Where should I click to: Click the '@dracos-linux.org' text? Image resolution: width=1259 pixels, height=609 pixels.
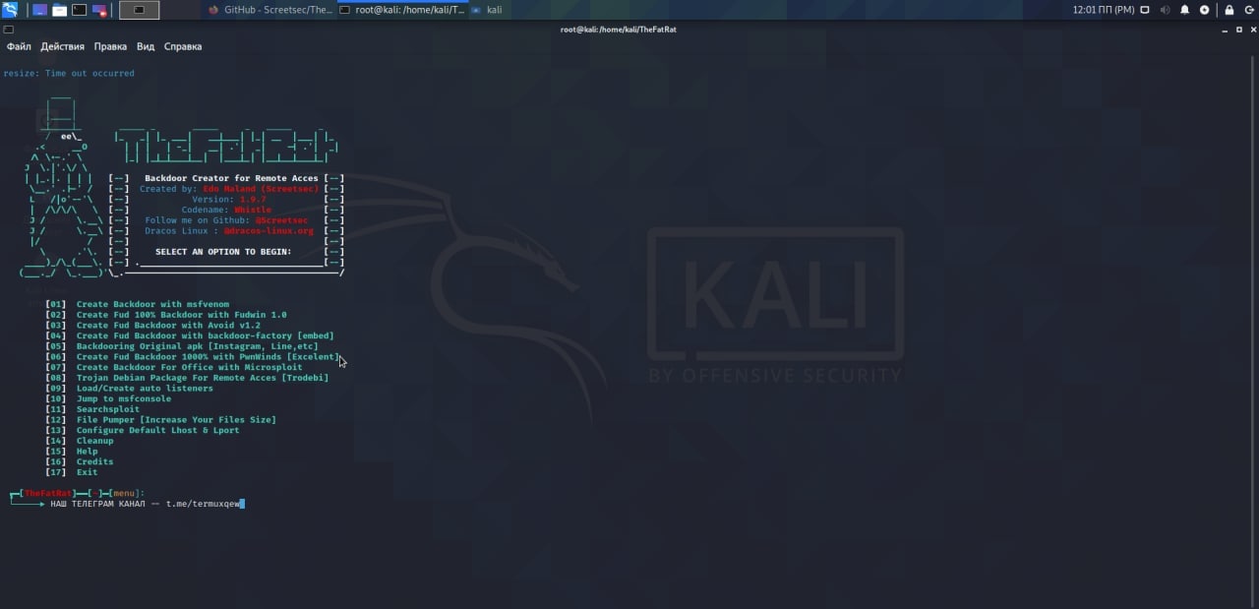click(269, 230)
